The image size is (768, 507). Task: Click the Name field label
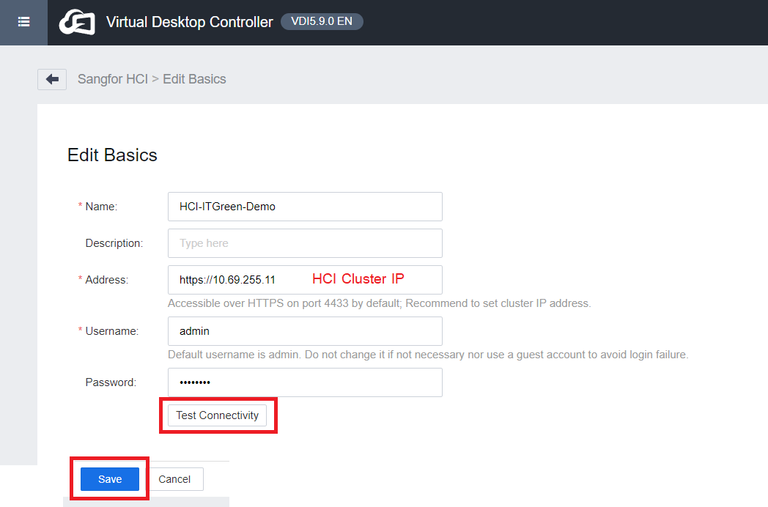click(101, 207)
